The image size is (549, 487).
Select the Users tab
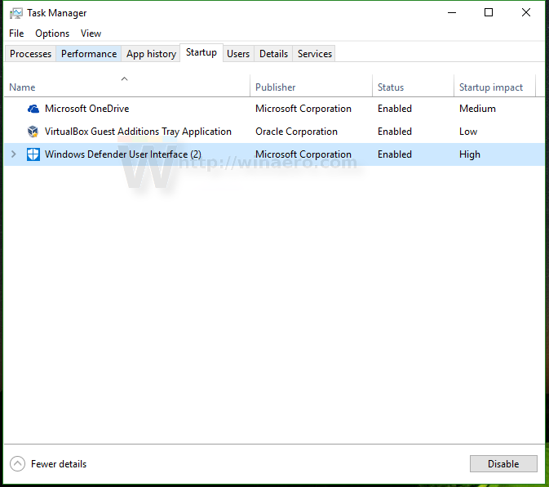(x=238, y=54)
